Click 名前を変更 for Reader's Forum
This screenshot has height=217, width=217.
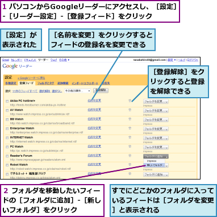[94, 155]
